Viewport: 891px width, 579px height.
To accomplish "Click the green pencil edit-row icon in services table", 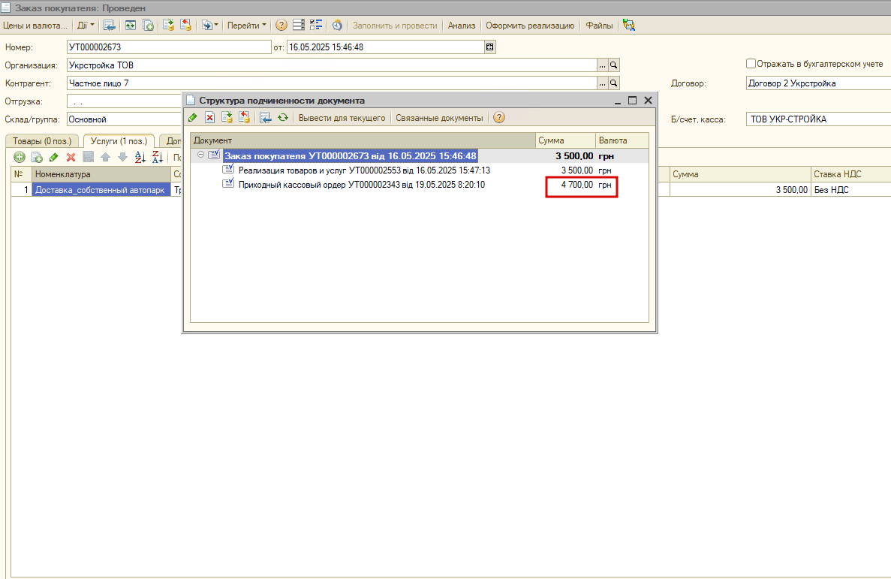I will tap(54, 158).
